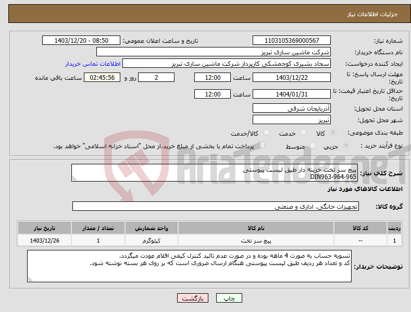The image size is (411, 312).
Task: Click the remaining time field 02:45:56
Action: tap(102, 77)
